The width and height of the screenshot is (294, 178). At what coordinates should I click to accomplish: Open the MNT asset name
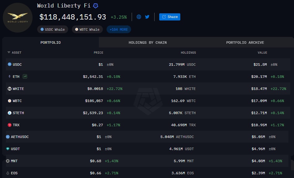pyautogui.click(x=14, y=161)
